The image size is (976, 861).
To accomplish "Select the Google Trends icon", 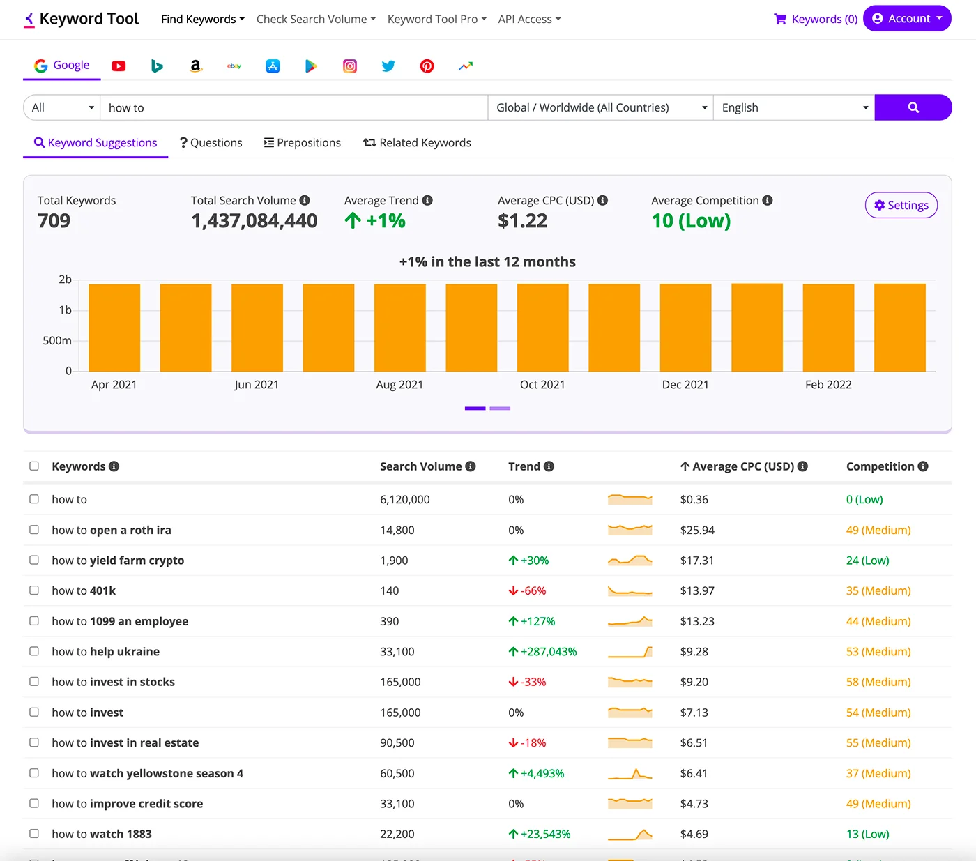I will (465, 66).
